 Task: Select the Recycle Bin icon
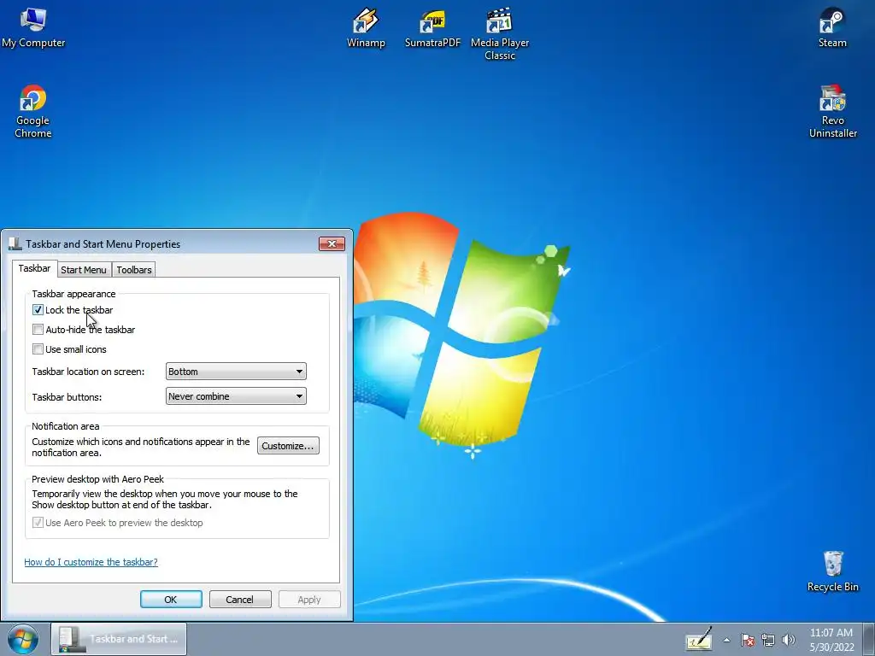click(x=832, y=571)
